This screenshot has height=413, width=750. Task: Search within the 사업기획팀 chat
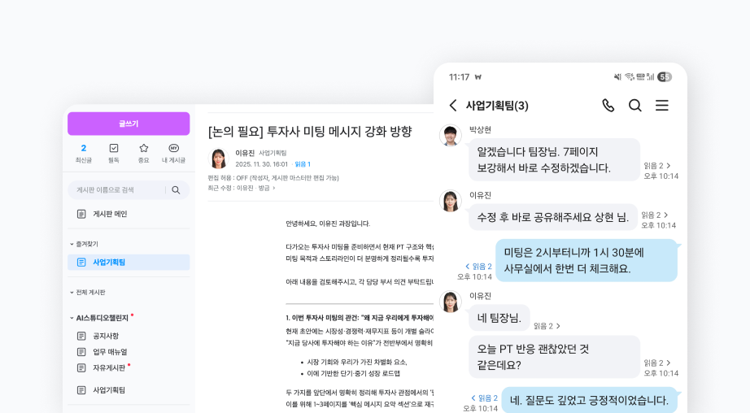coord(634,105)
